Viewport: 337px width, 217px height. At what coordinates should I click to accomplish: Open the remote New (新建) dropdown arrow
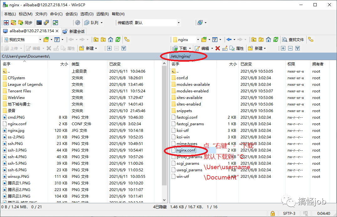pyautogui.click(x=265, y=48)
